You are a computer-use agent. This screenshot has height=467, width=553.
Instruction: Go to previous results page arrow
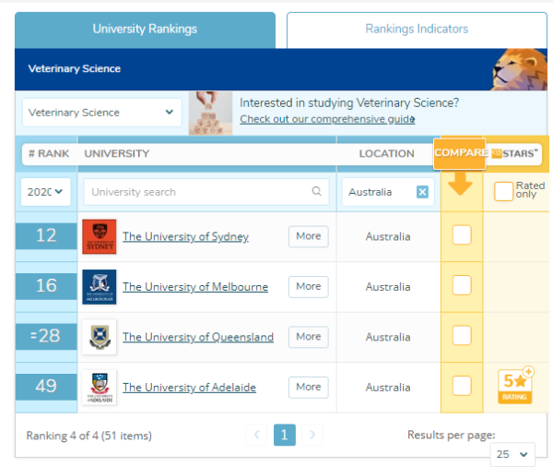click(x=256, y=435)
